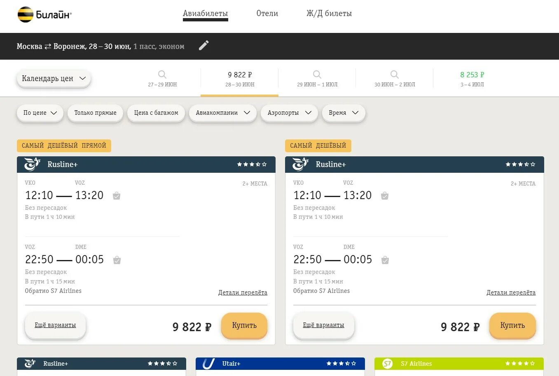Click baggage icon next to 13:20 in САМЫЙ ДЕШЁВЫЙ card
The image size is (559, 376).
pyautogui.click(x=385, y=196)
